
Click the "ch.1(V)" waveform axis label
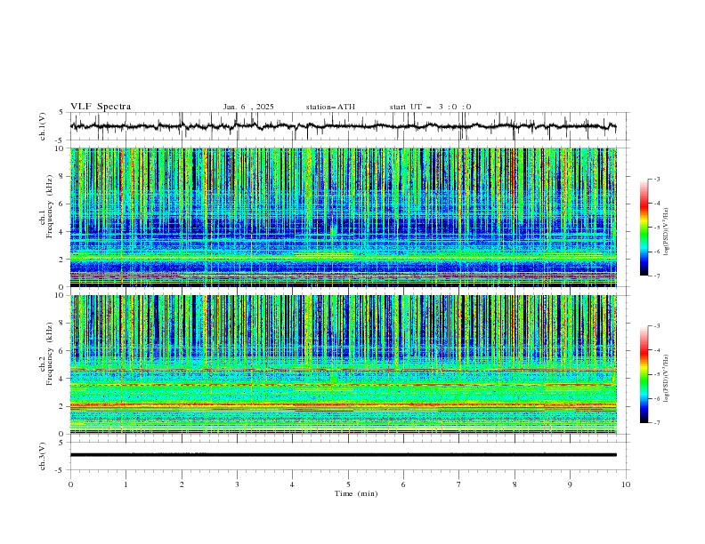coord(43,126)
